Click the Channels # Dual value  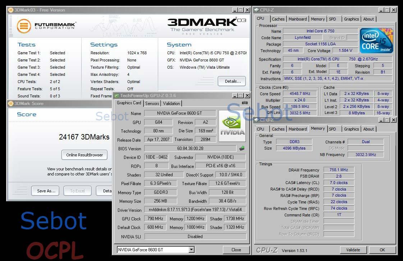(x=366, y=142)
